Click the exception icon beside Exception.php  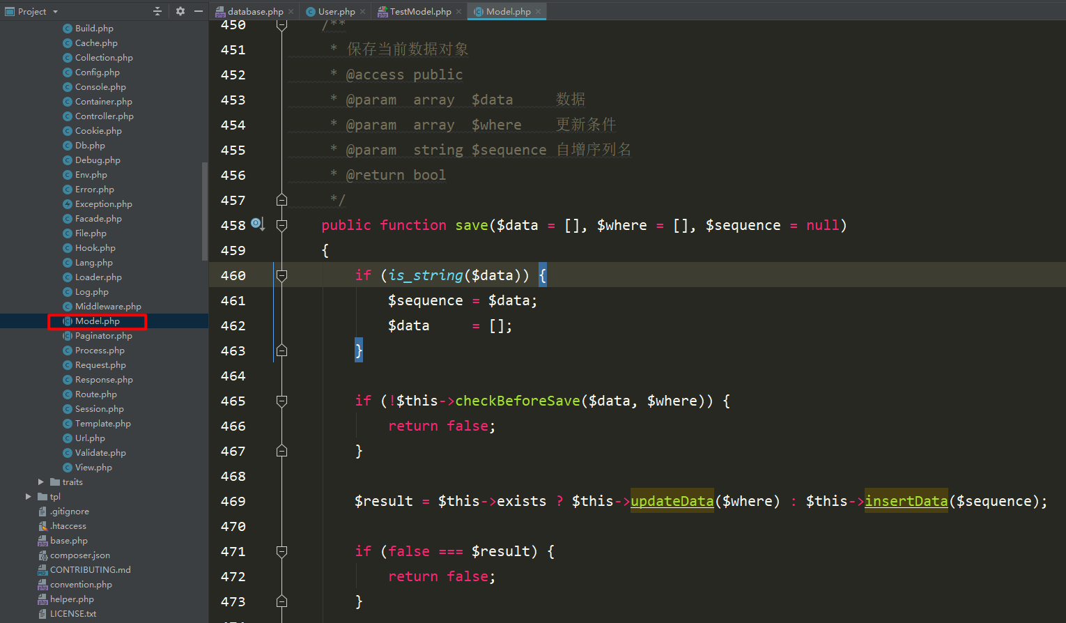pyautogui.click(x=68, y=204)
